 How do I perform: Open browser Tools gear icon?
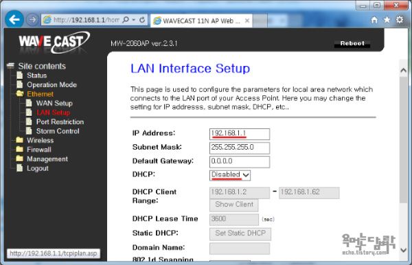tap(400, 20)
